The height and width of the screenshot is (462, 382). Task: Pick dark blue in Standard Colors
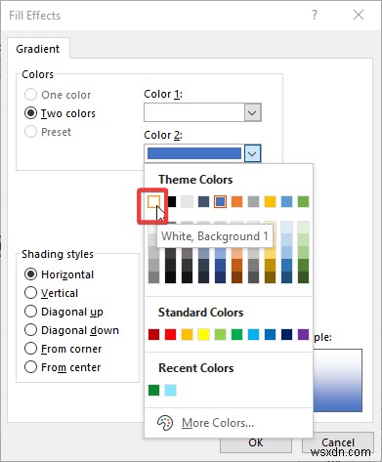click(286, 334)
